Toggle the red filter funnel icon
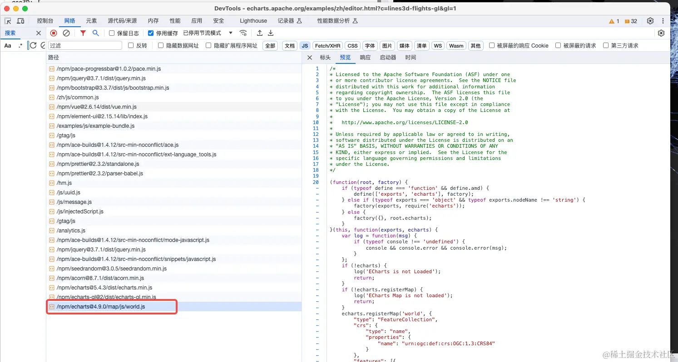 coord(83,33)
